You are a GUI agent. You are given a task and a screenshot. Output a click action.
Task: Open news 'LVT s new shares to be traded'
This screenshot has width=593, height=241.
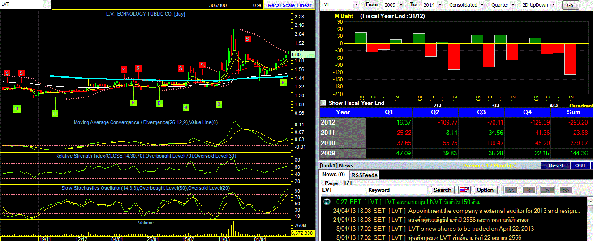click(434, 229)
